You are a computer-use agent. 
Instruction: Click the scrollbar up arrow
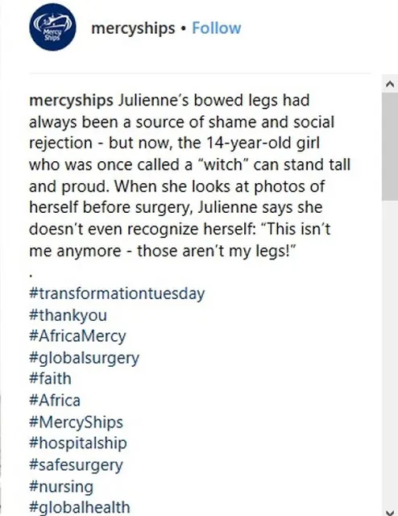click(390, 84)
